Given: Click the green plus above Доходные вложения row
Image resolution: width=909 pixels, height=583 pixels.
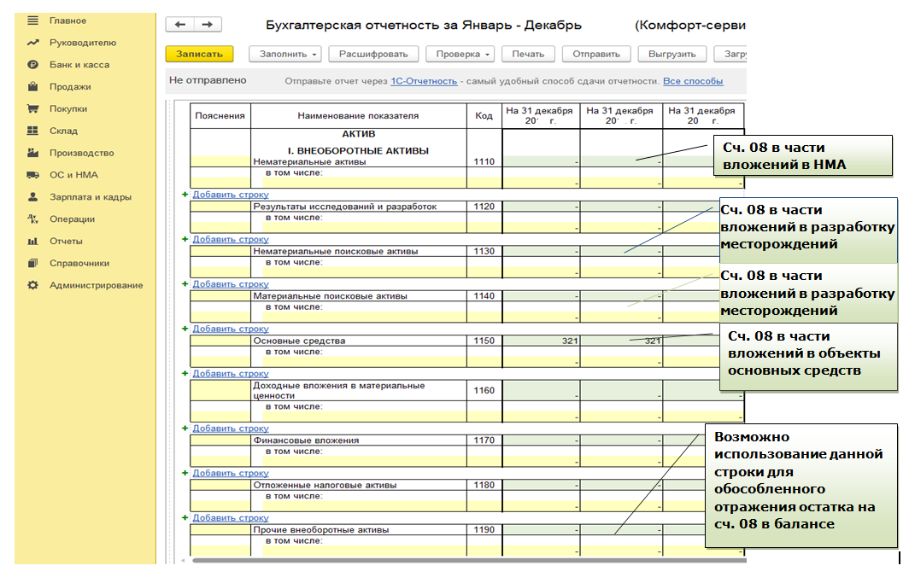Looking at the screenshot, I should pyautogui.click(x=185, y=373).
